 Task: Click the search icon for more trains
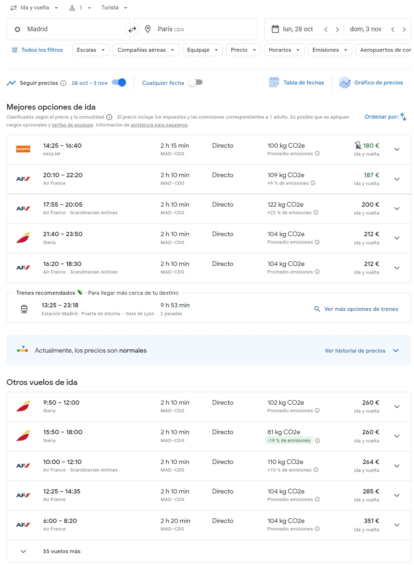click(317, 309)
